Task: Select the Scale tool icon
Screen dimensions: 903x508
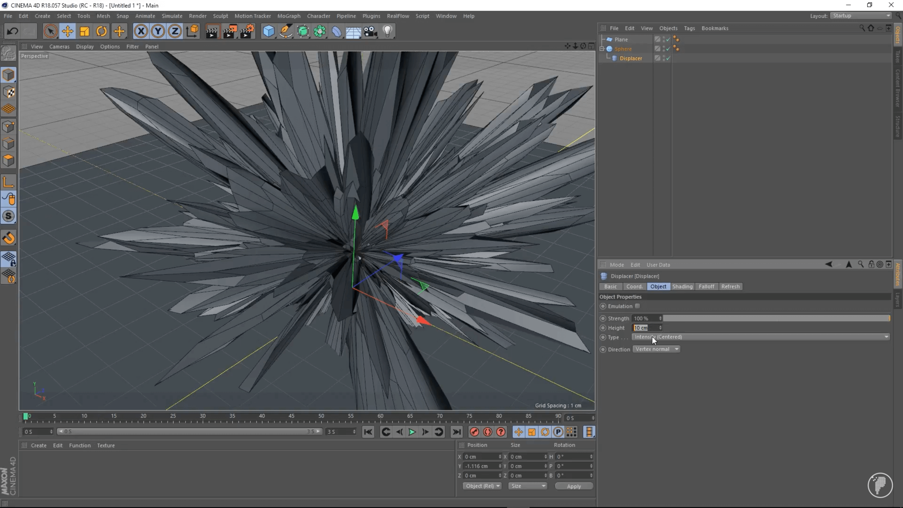Action: [x=85, y=31]
